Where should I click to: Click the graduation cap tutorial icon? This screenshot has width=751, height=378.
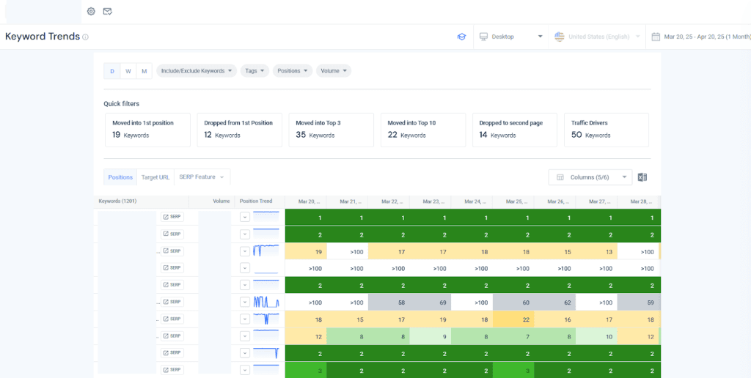[461, 37]
